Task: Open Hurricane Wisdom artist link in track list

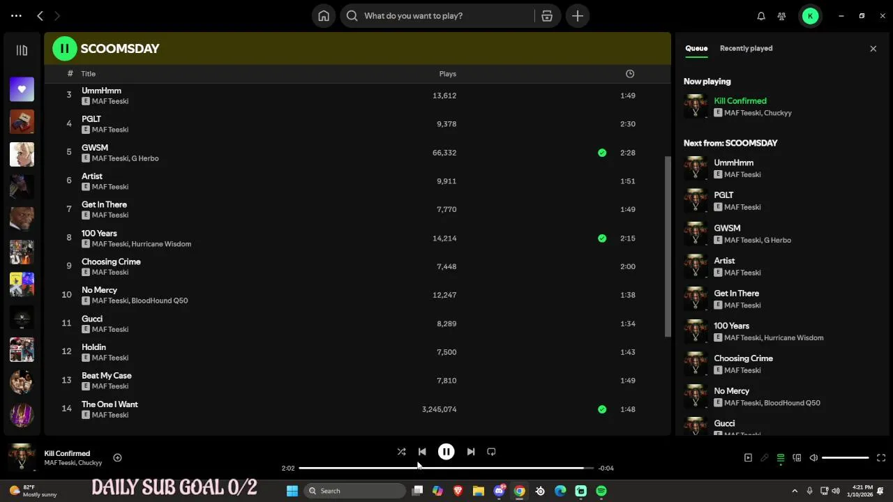Action: point(161,244)
